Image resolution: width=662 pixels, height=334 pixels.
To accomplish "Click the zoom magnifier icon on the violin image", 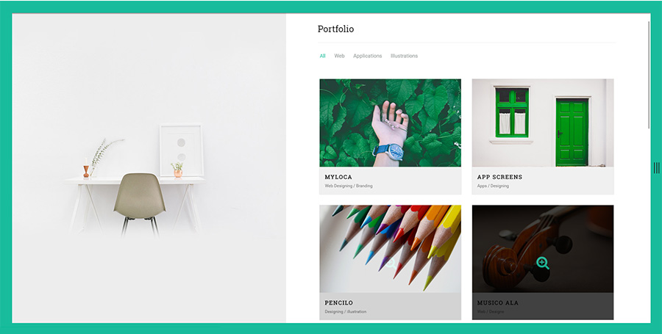I will pos(543,264).
